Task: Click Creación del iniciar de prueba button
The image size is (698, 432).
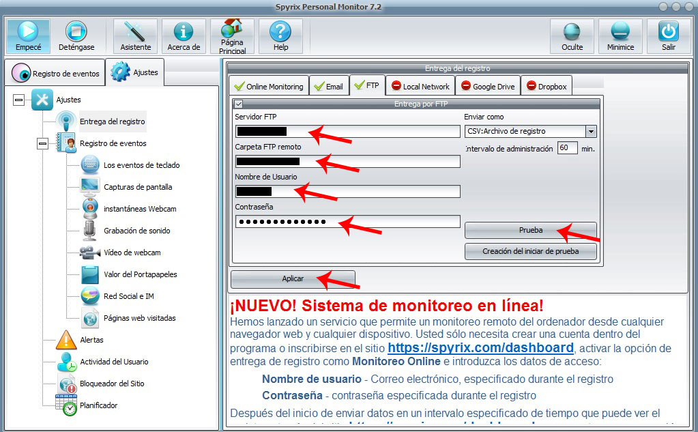Action: (531, 251)
